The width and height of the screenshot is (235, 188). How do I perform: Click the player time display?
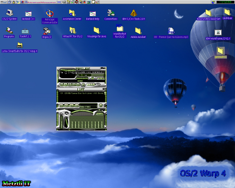(70, 72)
